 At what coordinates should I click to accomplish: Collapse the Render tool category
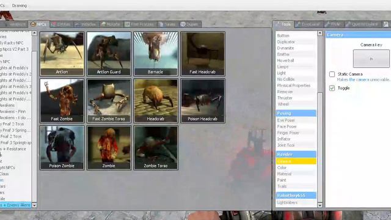click(x=296, y=155)
